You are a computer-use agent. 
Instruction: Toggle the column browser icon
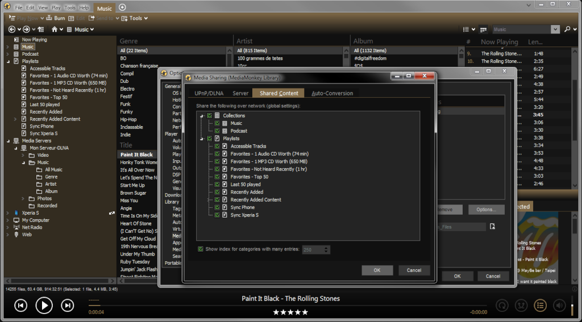point(483,30)
